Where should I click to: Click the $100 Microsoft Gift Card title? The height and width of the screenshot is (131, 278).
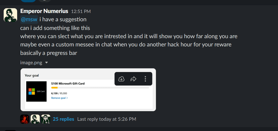pos(68,84)
